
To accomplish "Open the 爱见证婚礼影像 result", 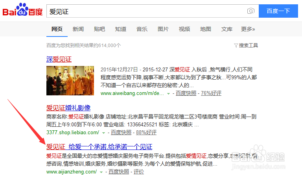I will [68, 108].
